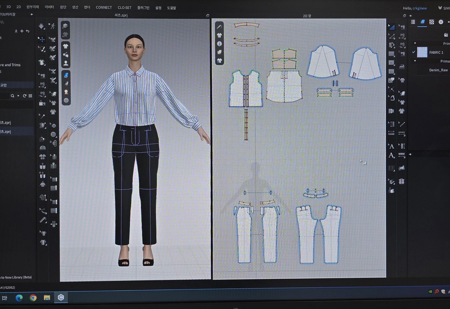The image size is (450, 309).
Task: Open the search filter dropdown arrow in library
Action: [18, 96]
